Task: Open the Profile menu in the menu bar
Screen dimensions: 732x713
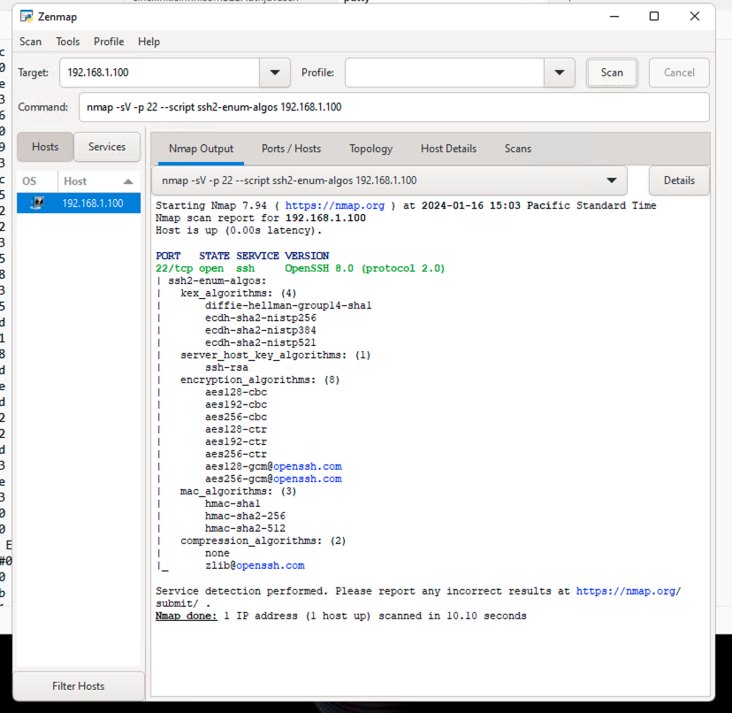Action: pyautogui.click(x=109, y=42)
